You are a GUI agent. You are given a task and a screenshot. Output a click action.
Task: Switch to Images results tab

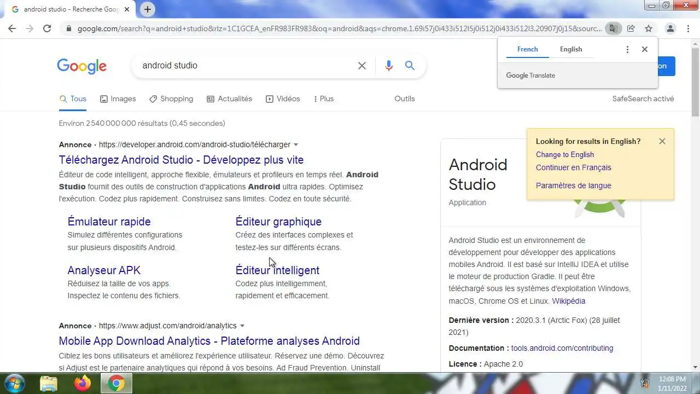click(118, 99)
